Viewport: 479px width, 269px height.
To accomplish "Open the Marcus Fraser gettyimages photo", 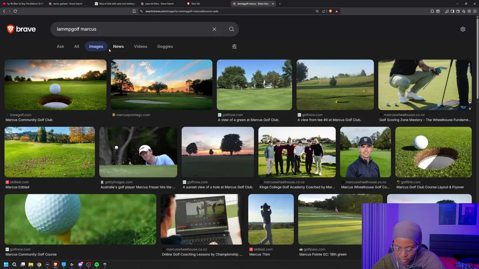I will pyautogui.click(x=138, y=152).
